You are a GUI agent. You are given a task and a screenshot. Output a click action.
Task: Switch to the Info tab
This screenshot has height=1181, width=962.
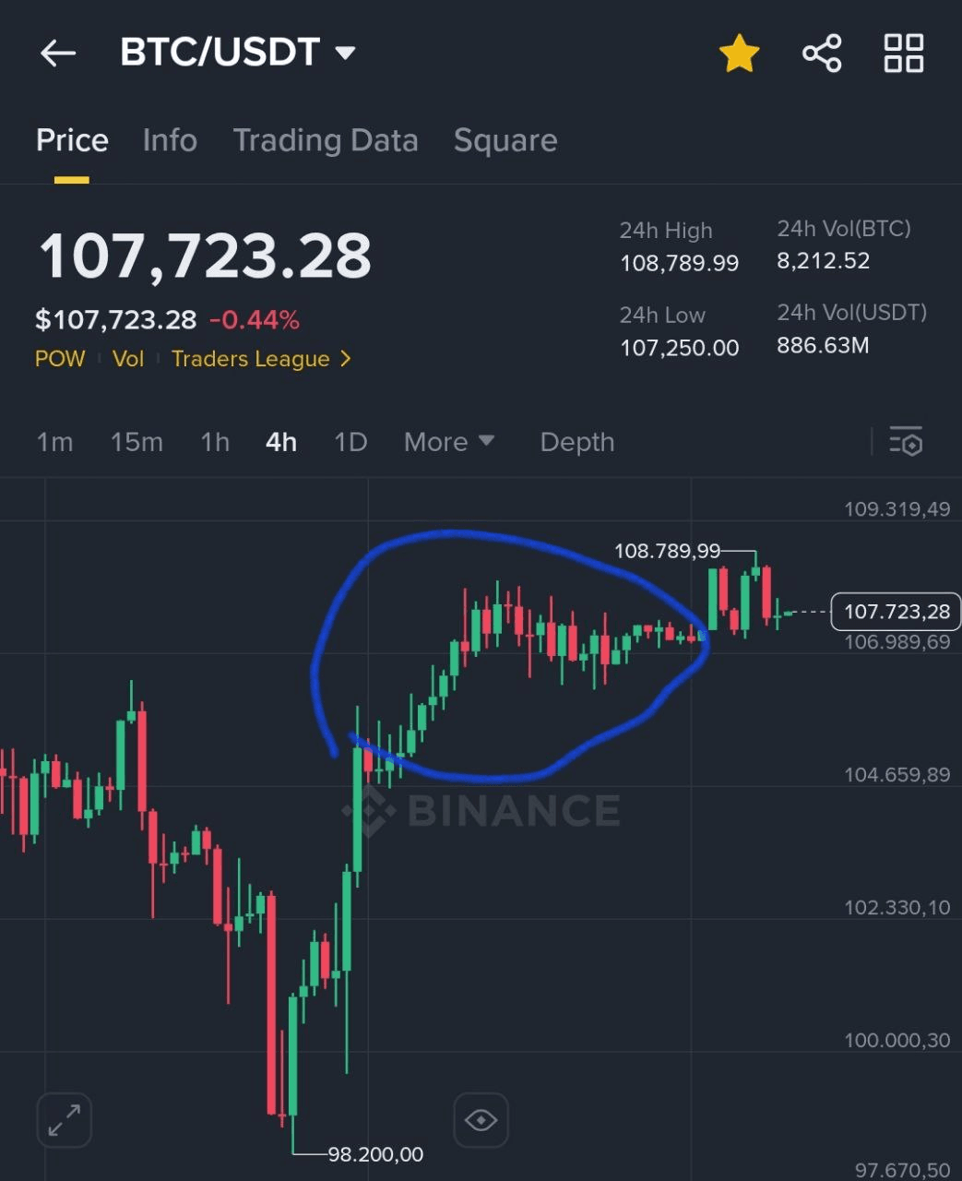[170, 140]
